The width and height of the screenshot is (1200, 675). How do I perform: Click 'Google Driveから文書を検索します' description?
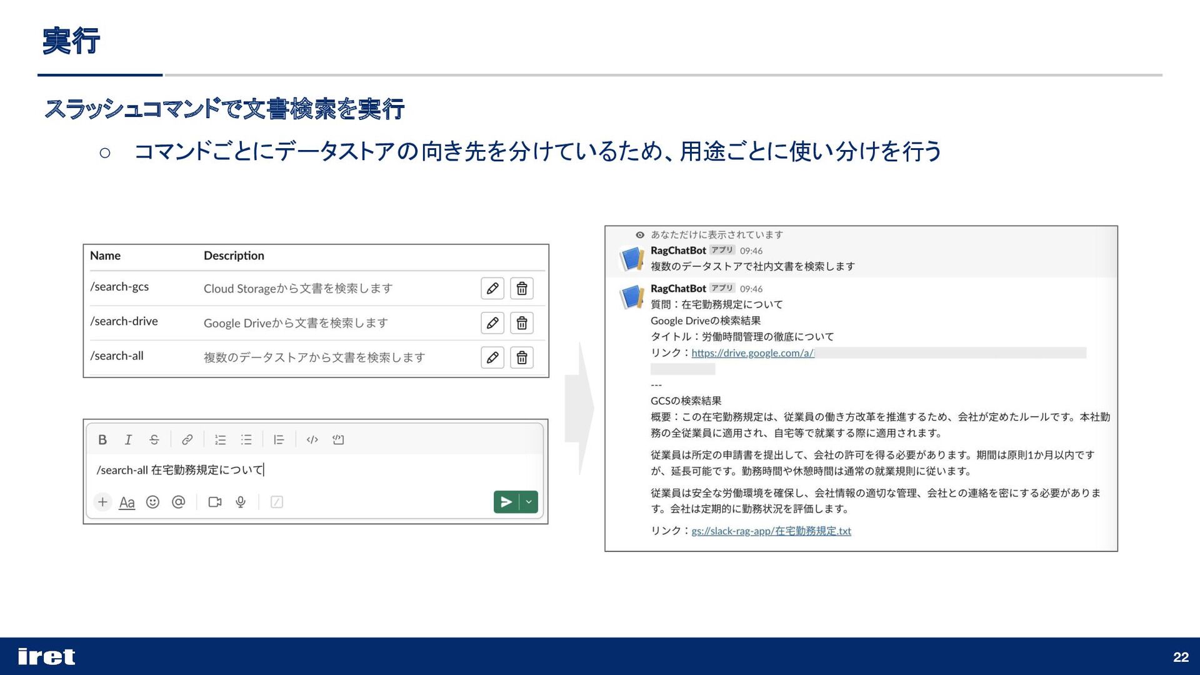click(296, 323)
